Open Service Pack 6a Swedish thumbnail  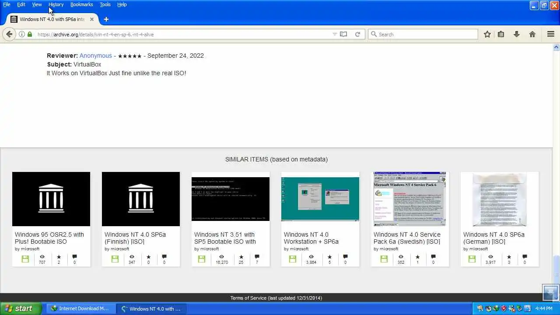point(410,199)
